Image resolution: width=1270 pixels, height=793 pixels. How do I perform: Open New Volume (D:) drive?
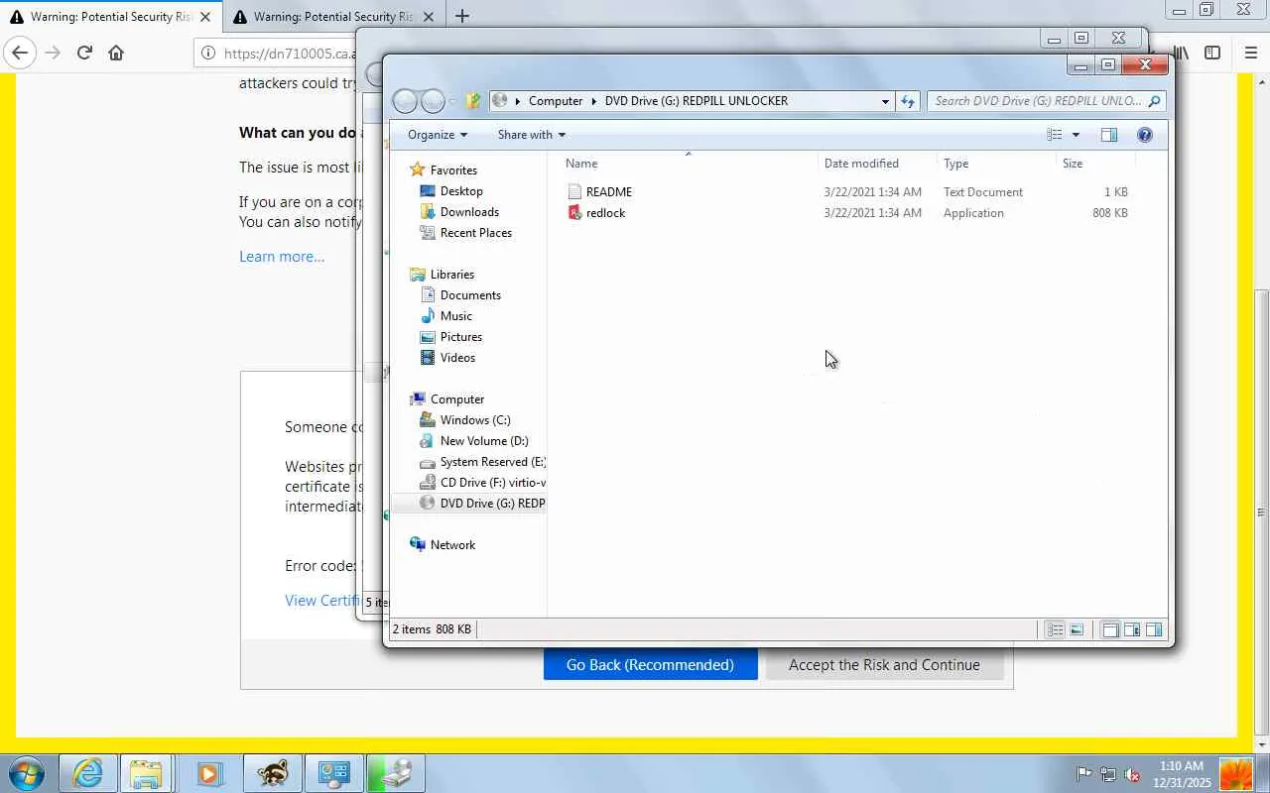(484, 441)
